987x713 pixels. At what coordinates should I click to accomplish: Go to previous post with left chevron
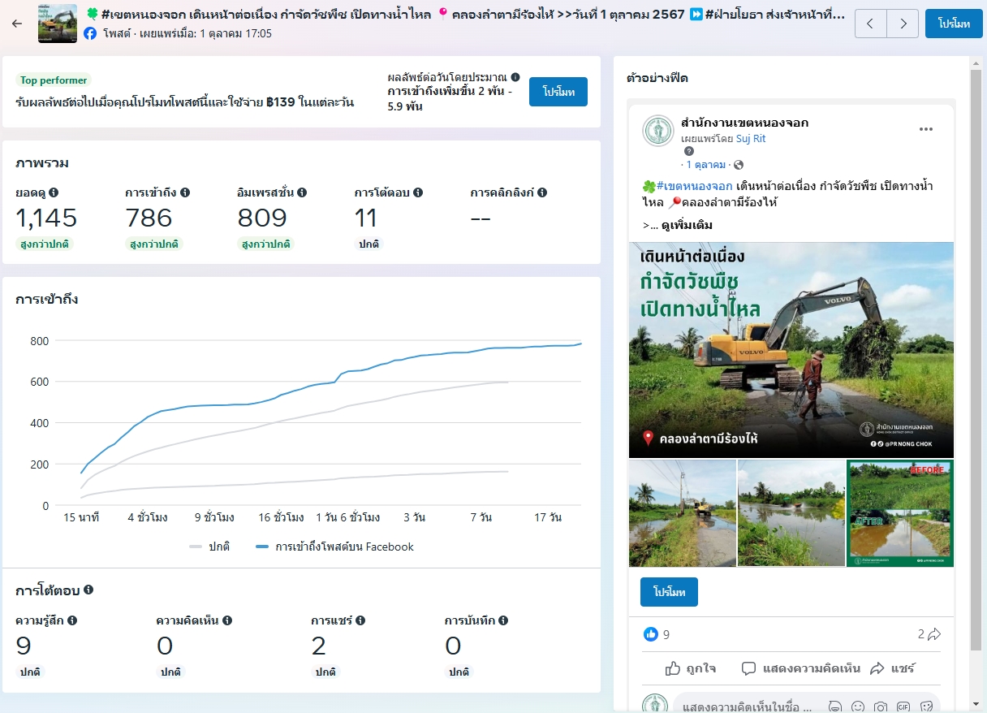click(x=871, y=24)
